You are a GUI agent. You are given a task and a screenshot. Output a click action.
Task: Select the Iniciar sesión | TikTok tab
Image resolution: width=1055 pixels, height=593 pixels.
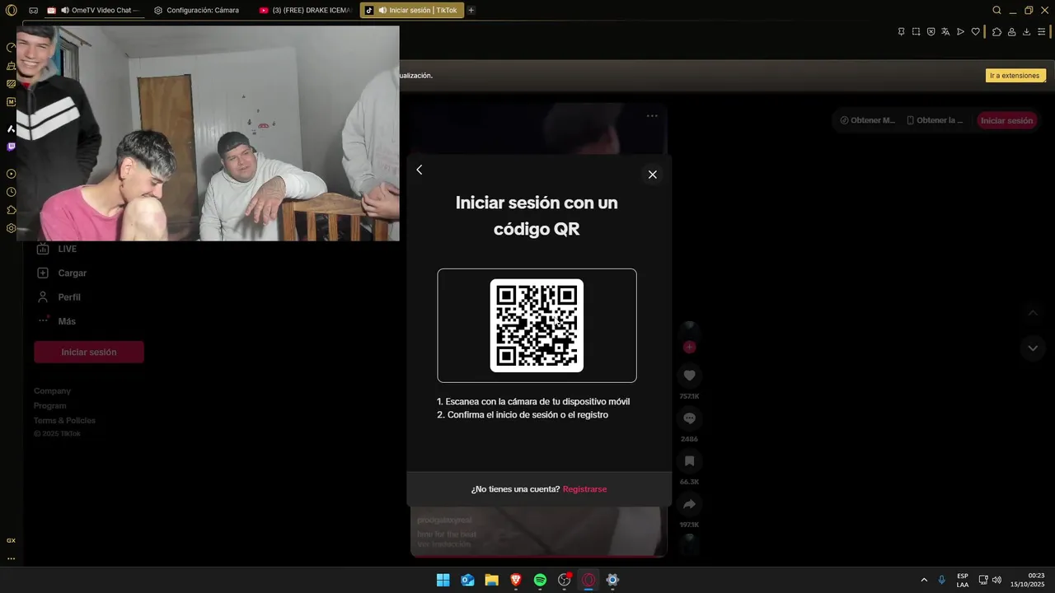[x=411, y=10]
